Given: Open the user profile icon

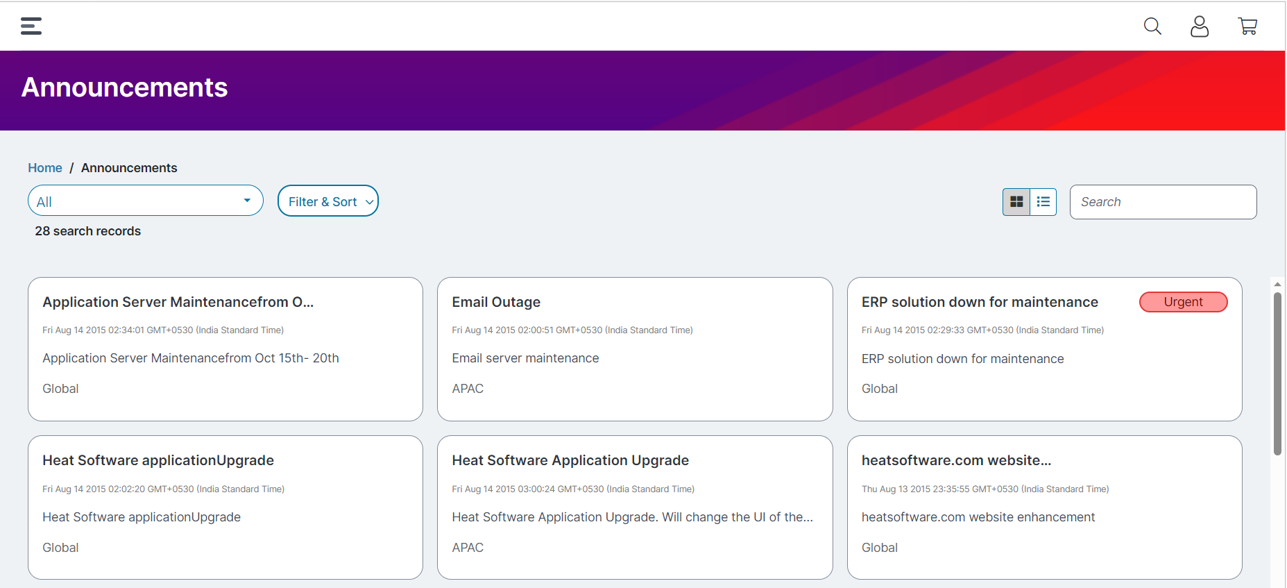Looking at the screenshot, I should pos(1200,26).
